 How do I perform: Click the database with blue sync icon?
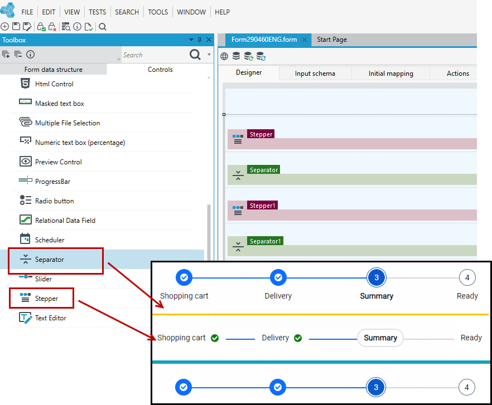261,56
